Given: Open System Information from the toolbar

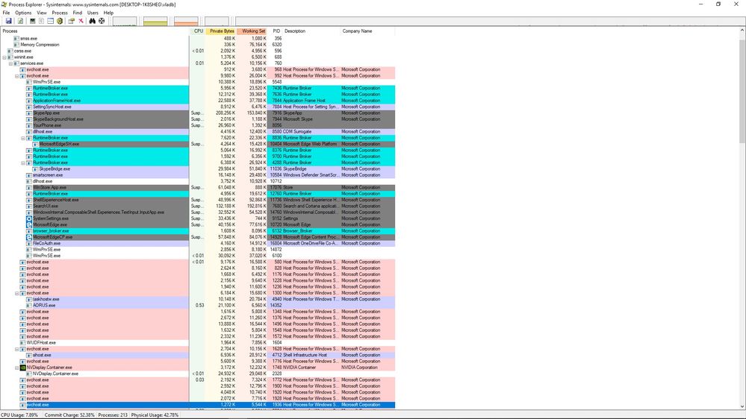Looking at the screenshot, I should (x=33, y=21).
